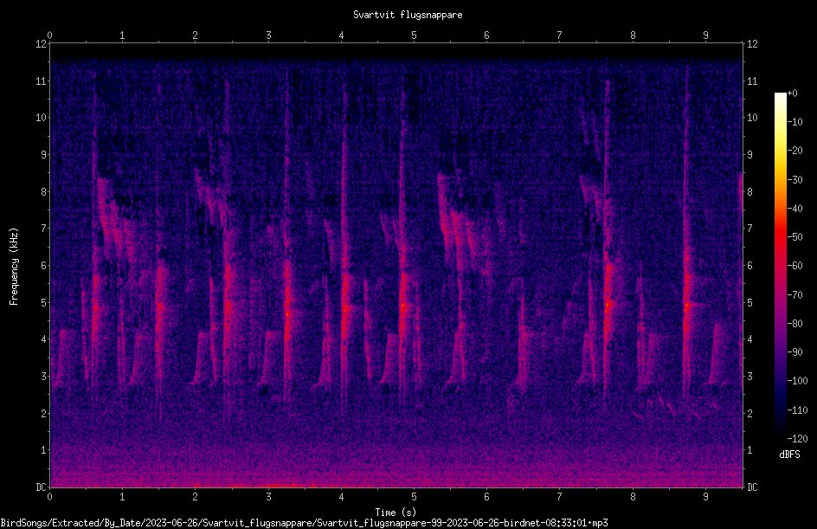This screenshot has height=529, width=817.
Task: Click "6" on the bottom time axis
Action: pyautogui.click(x=486, y=497)
